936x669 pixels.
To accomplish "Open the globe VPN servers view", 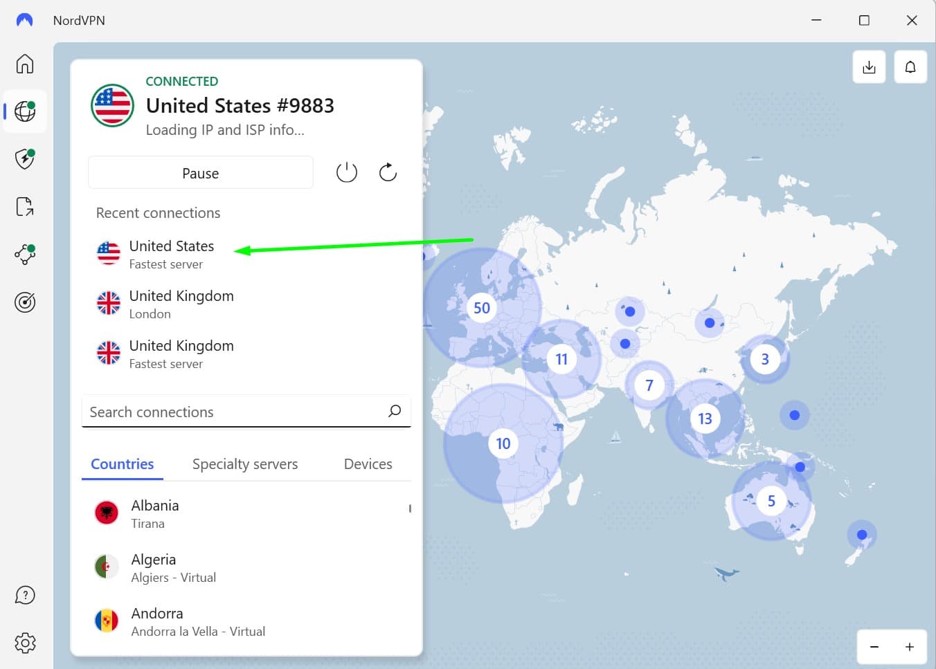I will click(25, 111).
